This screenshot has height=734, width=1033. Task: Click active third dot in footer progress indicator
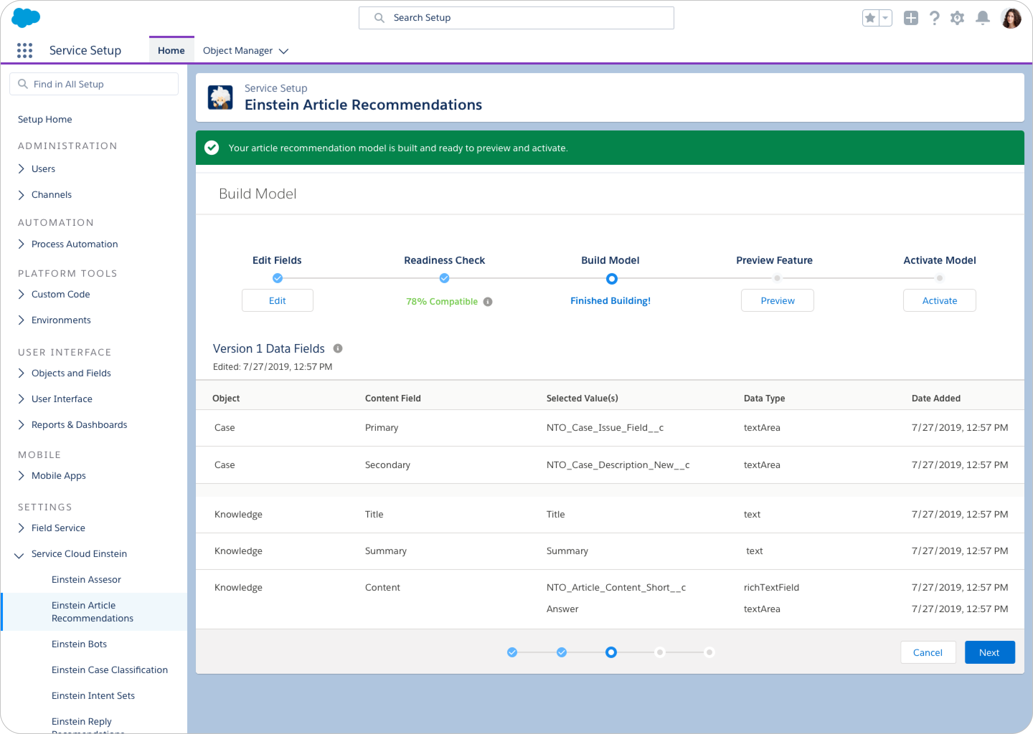point(610,652)
